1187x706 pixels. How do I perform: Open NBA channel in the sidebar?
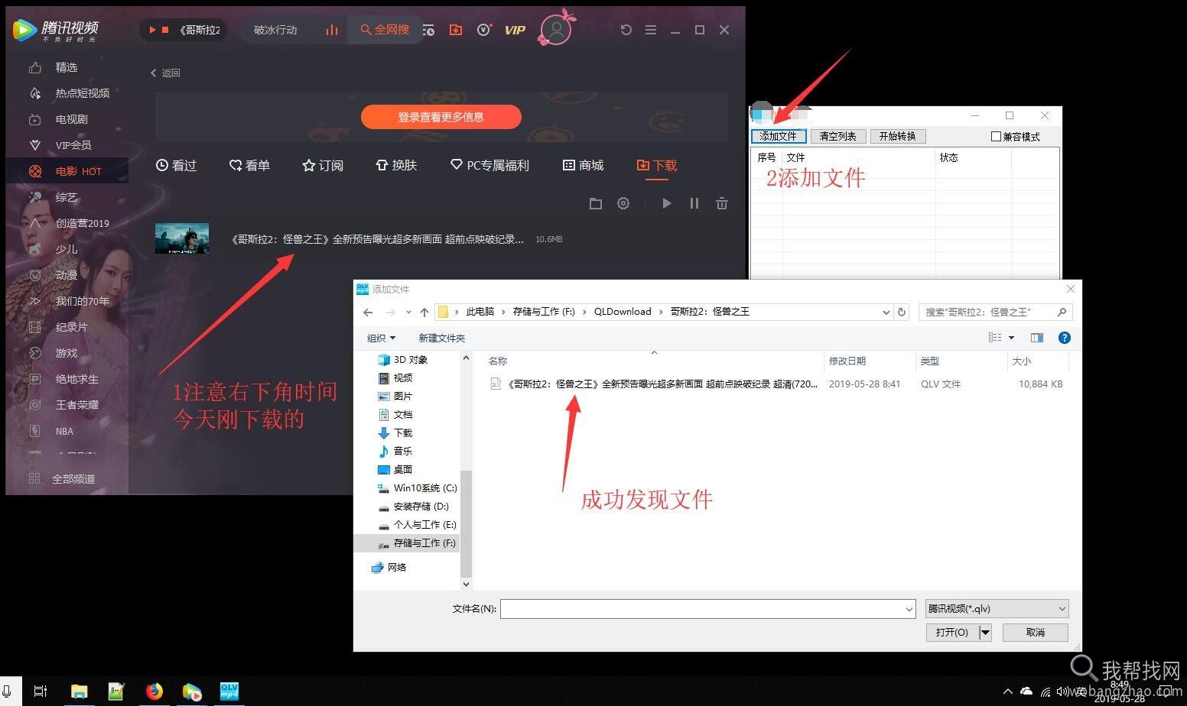(x=64, y=431)
